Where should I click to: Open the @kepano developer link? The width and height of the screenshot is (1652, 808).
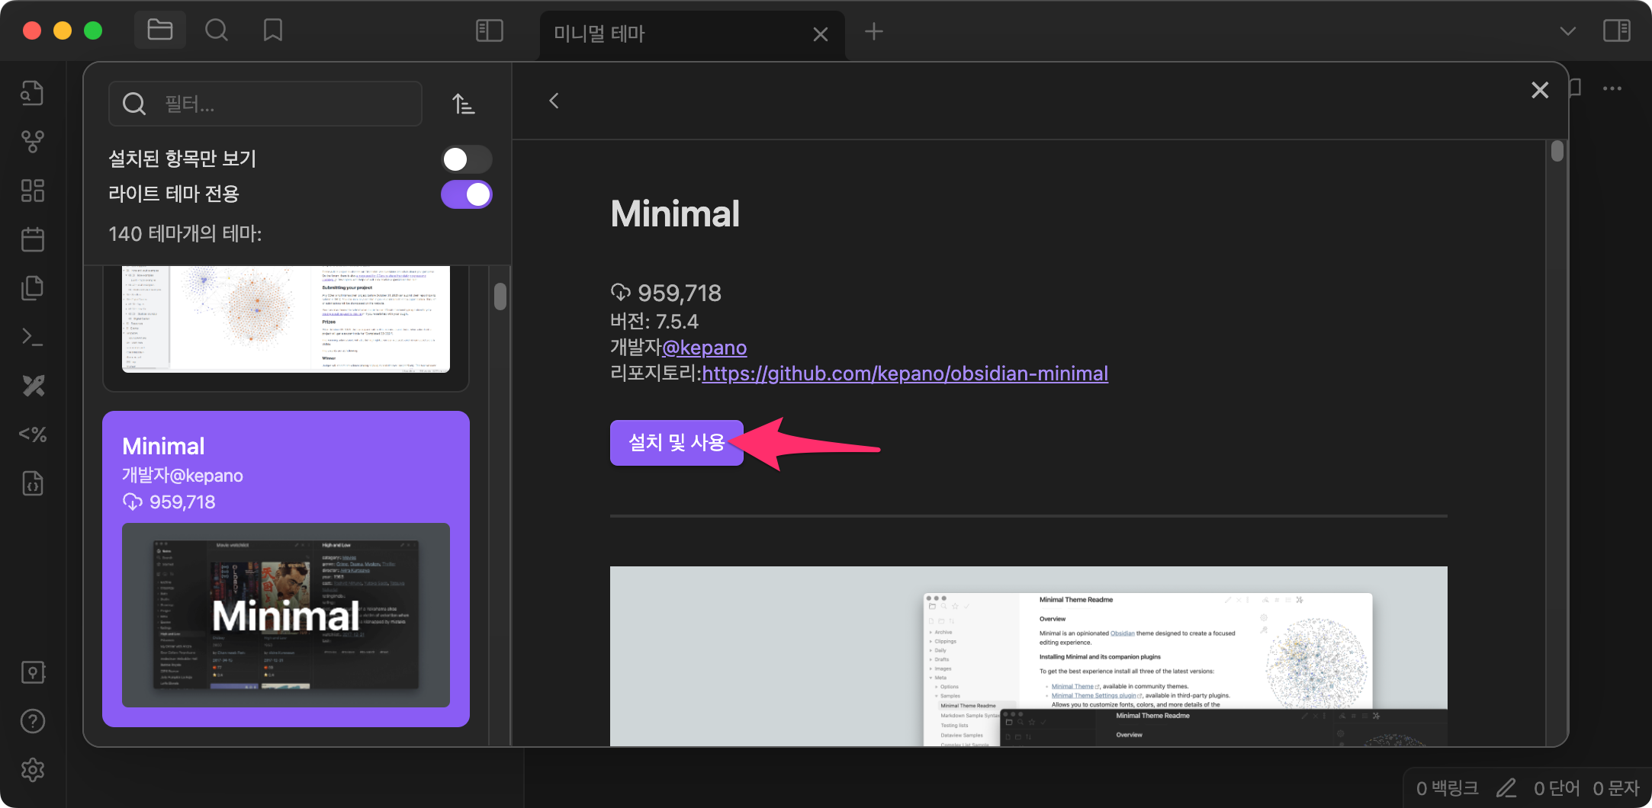704,348
